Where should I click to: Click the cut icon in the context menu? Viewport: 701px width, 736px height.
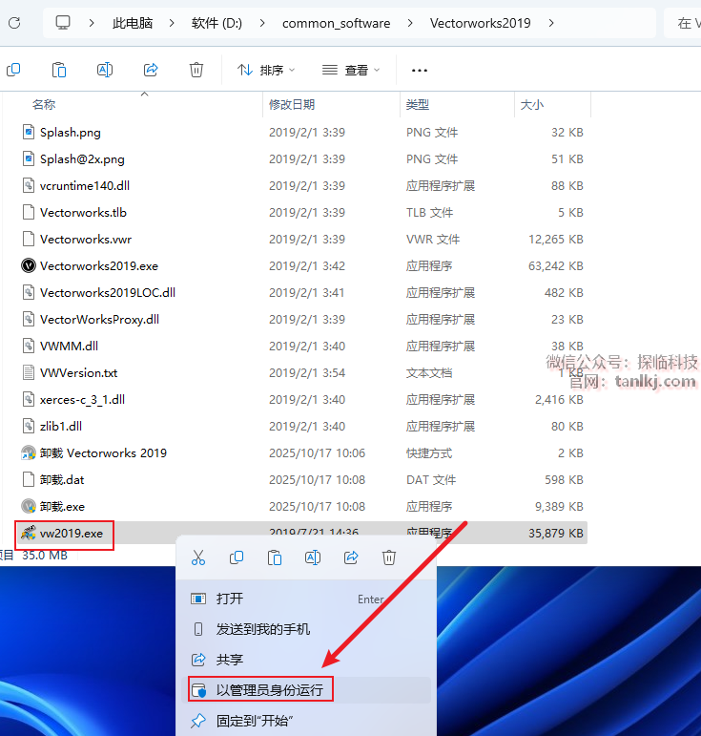[198, 557]
